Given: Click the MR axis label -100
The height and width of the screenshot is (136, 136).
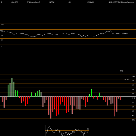Looking at the screenshot, I should [133, 120].
